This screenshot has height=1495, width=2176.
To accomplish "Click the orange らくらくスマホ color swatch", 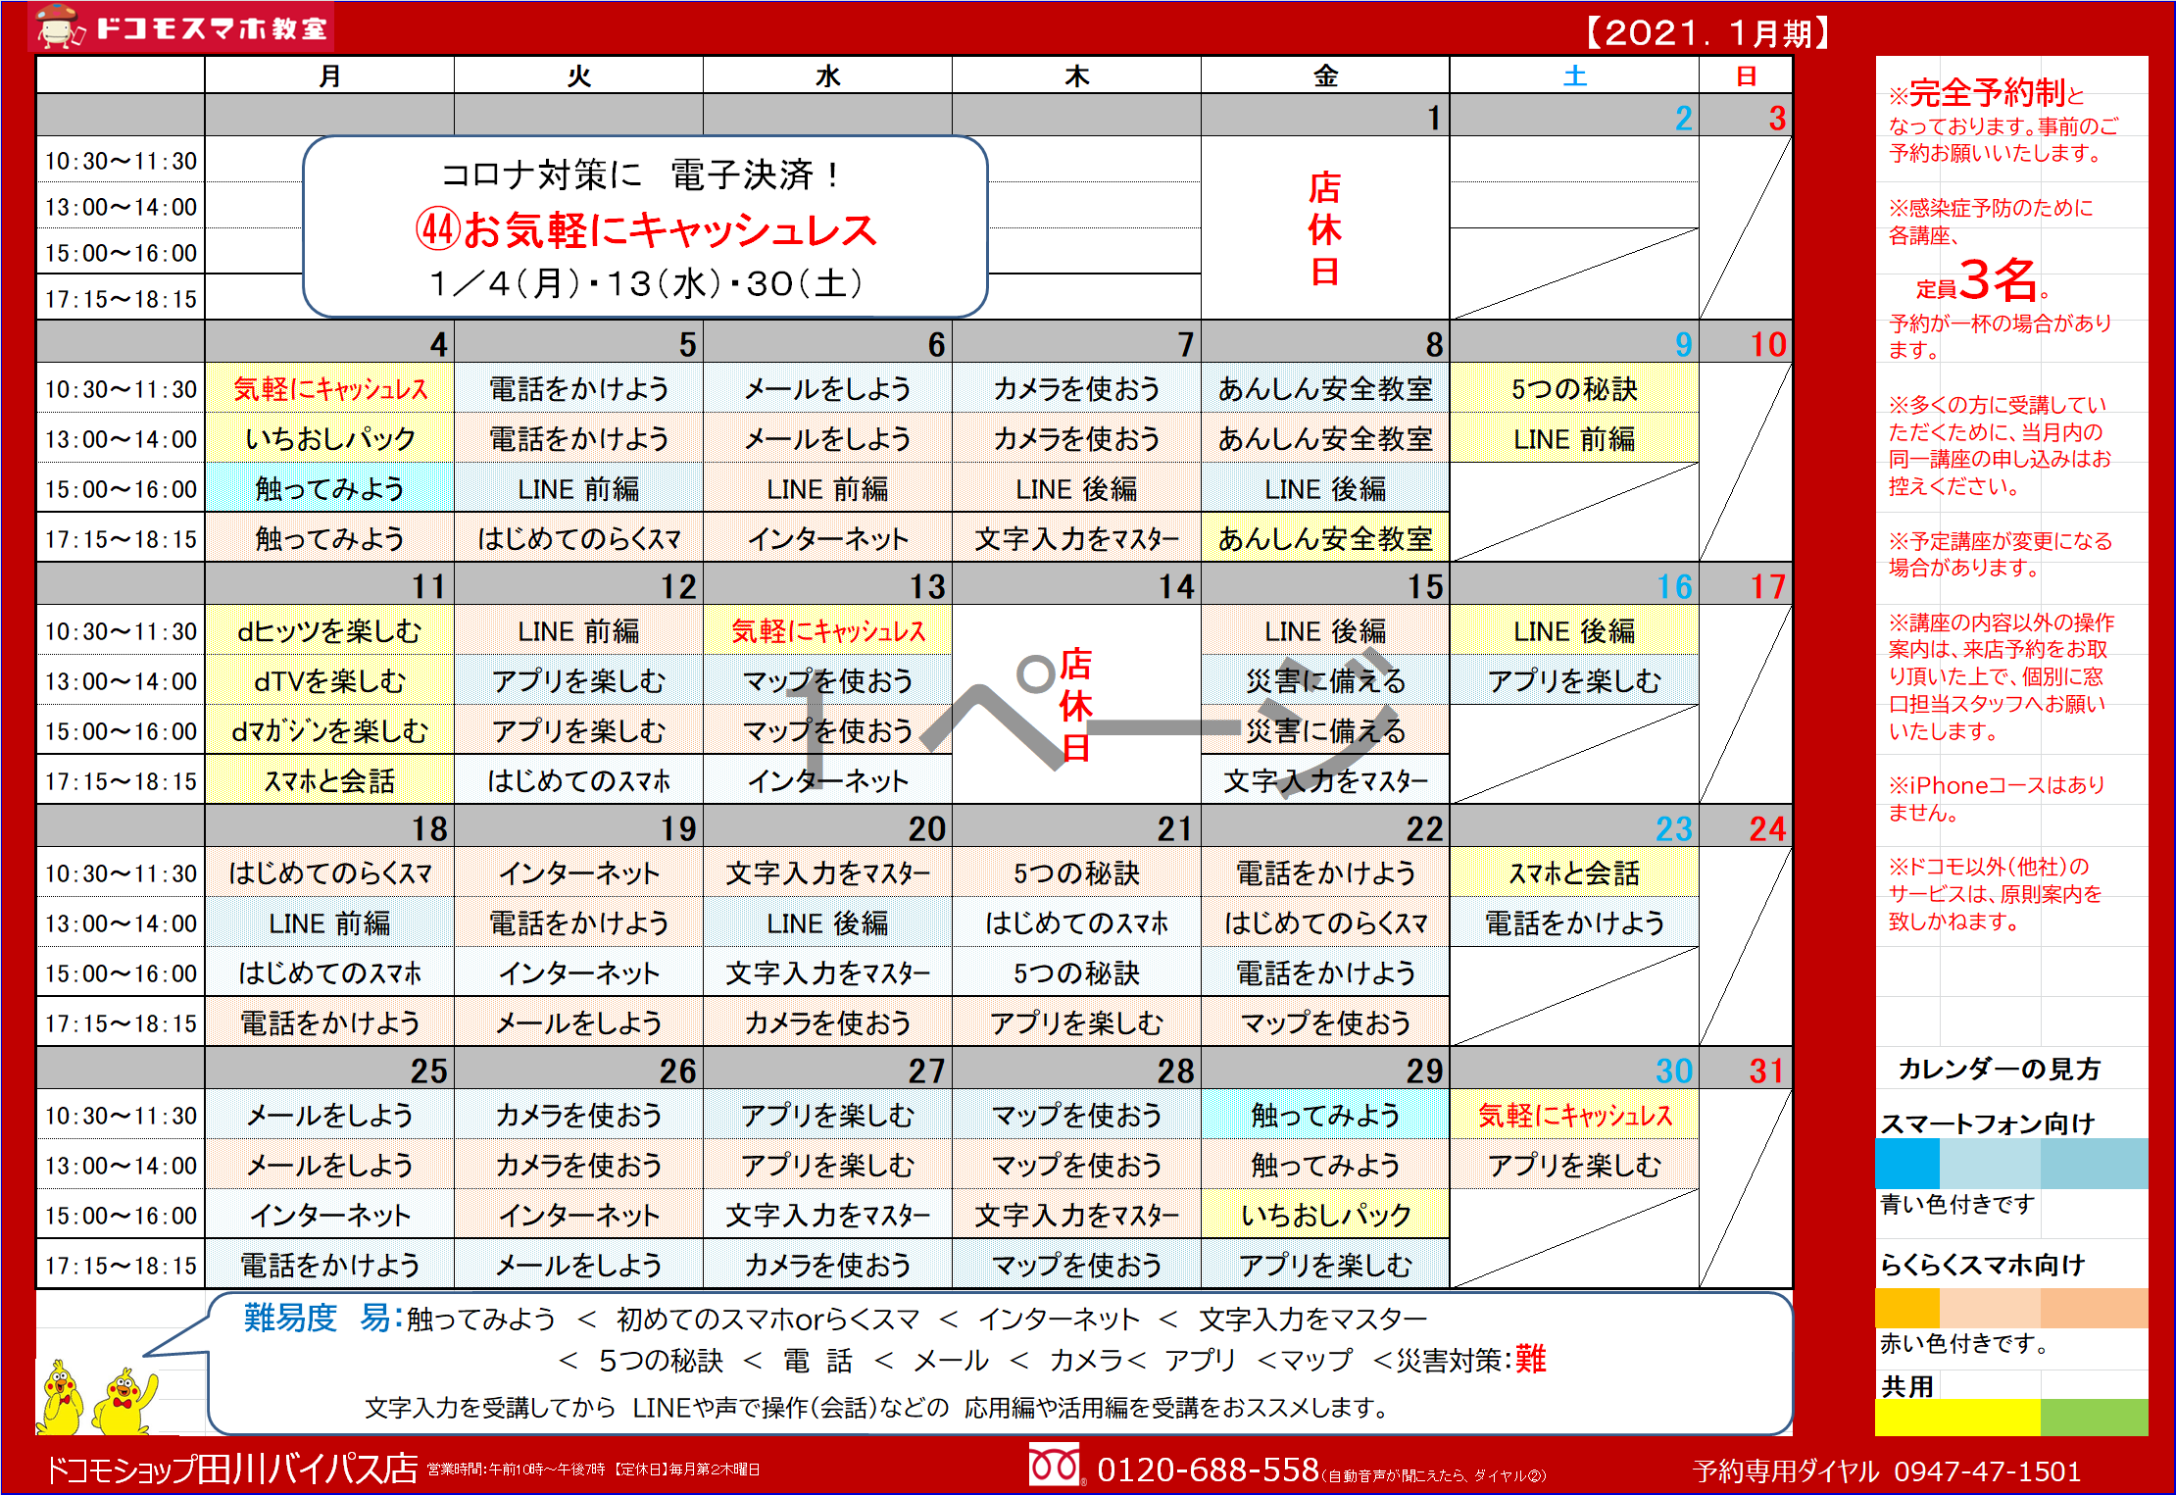I will click(1906, 1308).
